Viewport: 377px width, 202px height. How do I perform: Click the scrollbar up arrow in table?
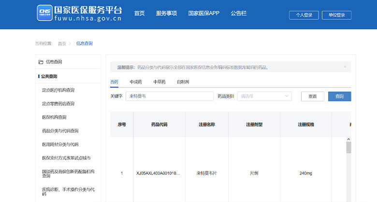coord(348,139)
